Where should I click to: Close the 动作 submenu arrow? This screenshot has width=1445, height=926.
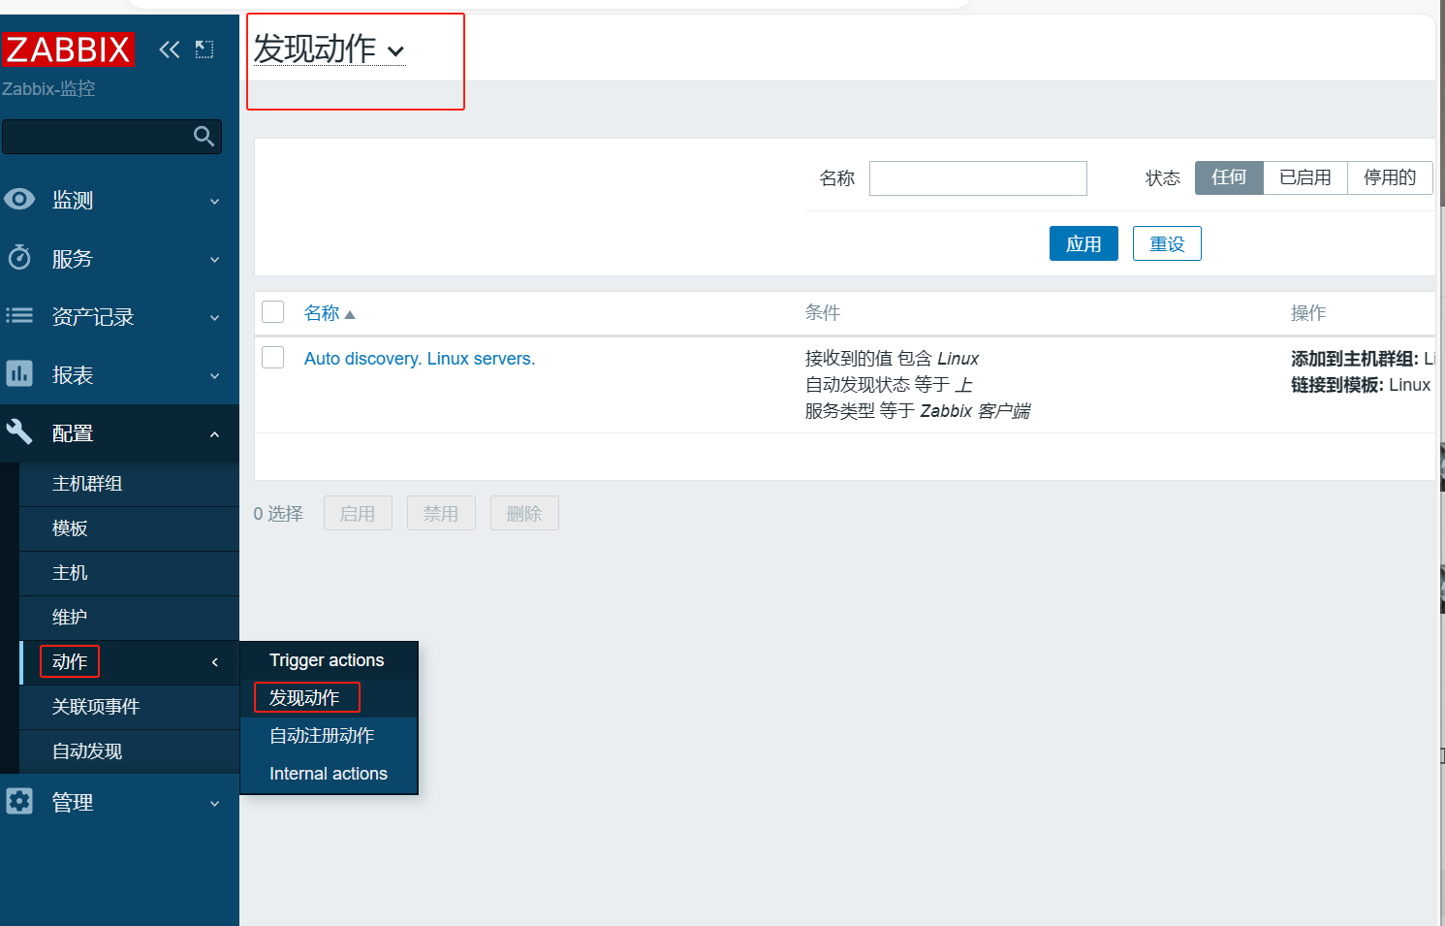tap(214, 662)
